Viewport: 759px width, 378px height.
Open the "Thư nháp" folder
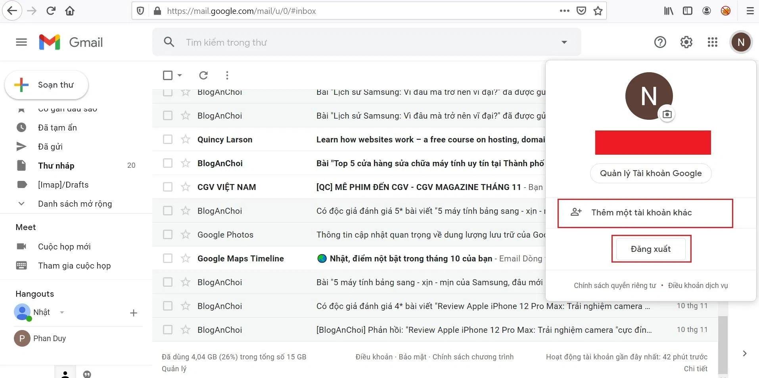tap(56, 165)
